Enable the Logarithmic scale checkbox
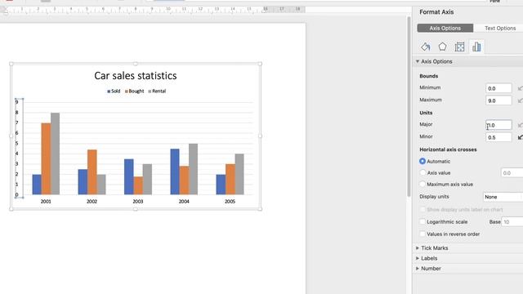The height and width of the screenshot is (294, 523). [x=422, y=221]
